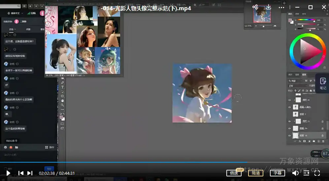Viewport: 329px width, 181px height.
Task: Open the emoji picker in chat
Action: [x=5, y=147]
